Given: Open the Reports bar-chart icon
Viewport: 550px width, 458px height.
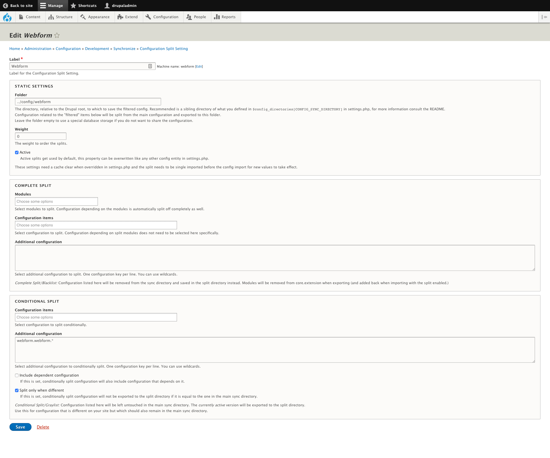Looking at the screenshot, I should pos(217,17).
